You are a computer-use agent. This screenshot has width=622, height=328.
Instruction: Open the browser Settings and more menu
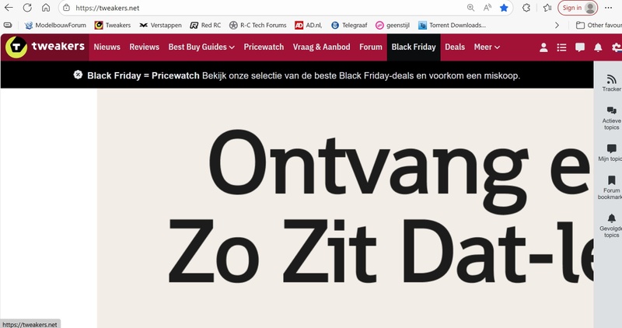tap(609, 8)
